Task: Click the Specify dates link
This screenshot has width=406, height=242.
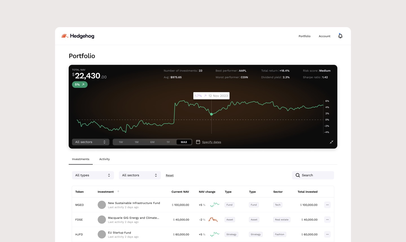Action: [211, 142]
